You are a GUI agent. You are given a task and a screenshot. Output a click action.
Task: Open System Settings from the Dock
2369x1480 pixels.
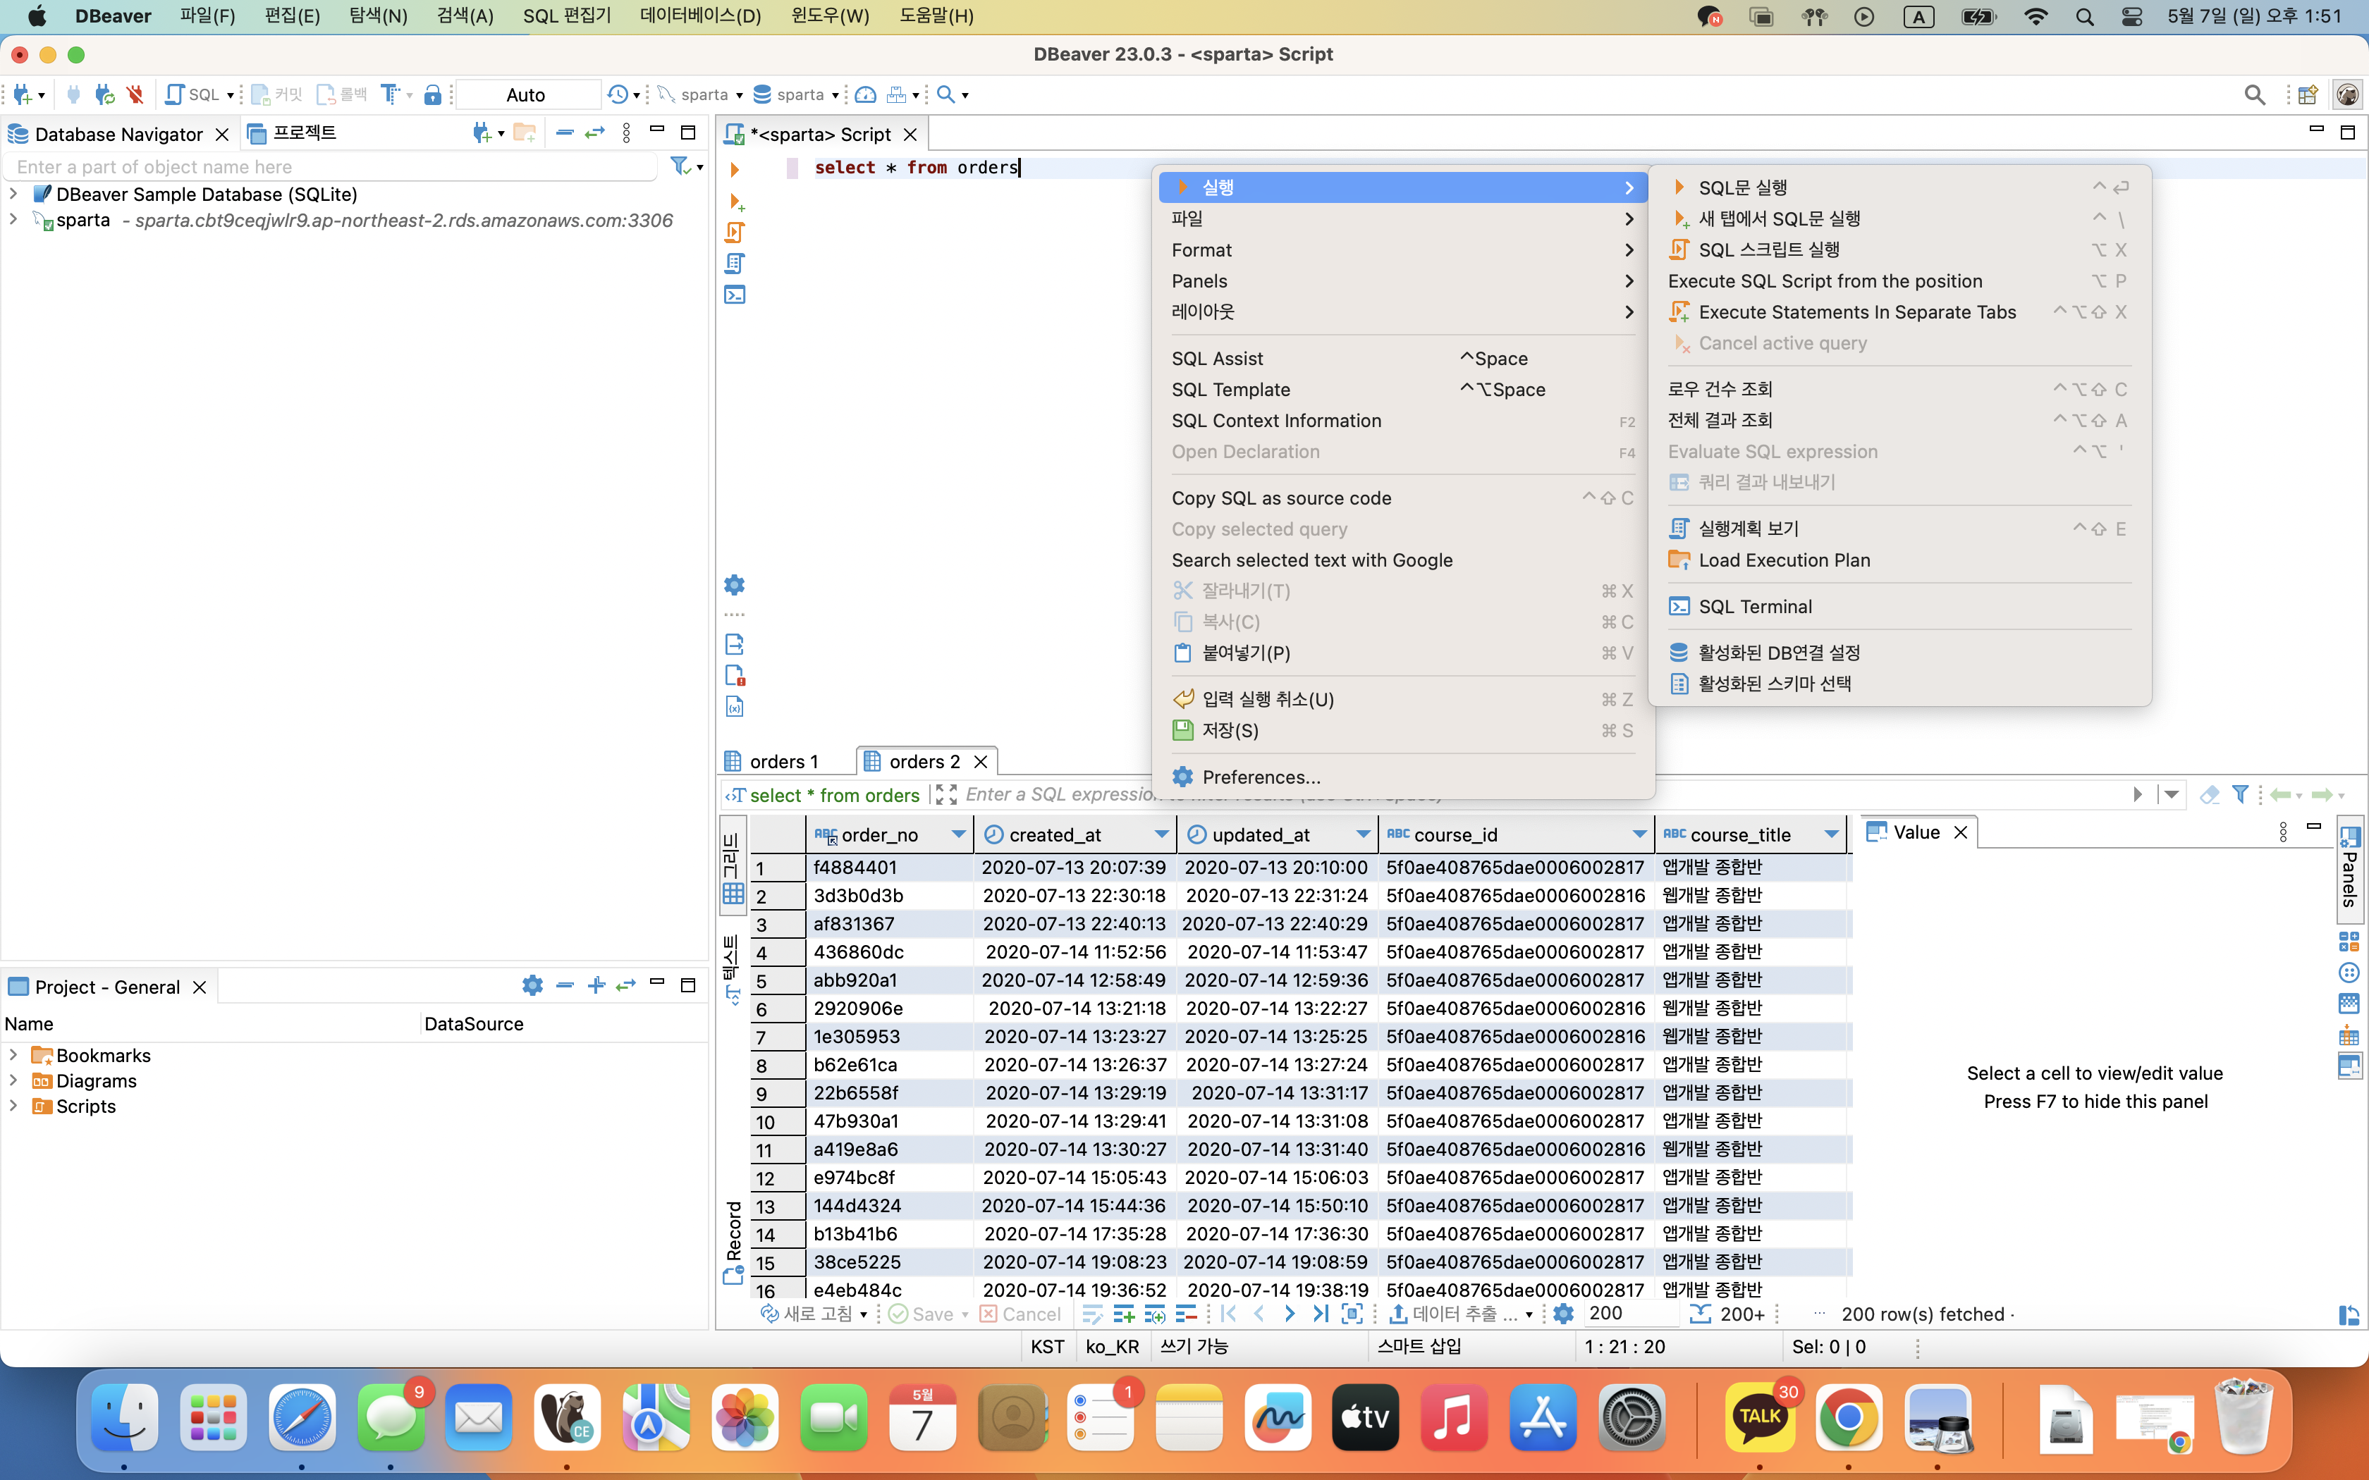pyautogui.click(x=1631, y=1417)
